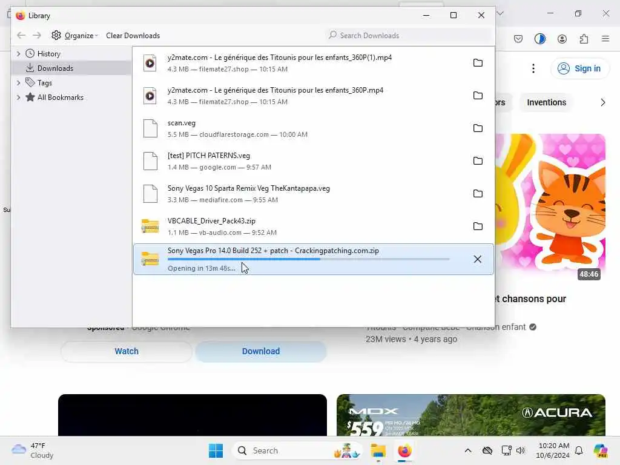This screenshot has height=465, width=620.
Task: Open the Firefox list all tabs chevron
Action: tap(500, 13)
